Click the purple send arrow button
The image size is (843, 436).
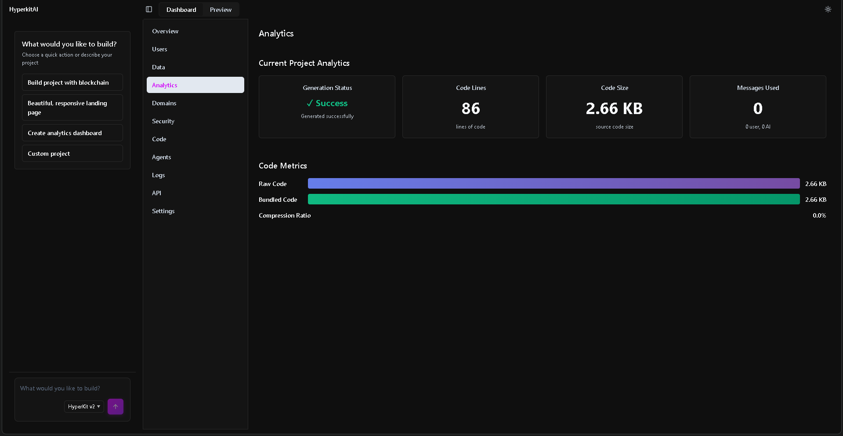coord(116,407)
